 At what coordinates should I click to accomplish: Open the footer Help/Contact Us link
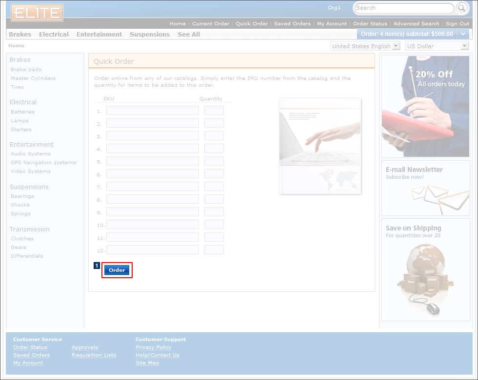click(x=158, y=355)
